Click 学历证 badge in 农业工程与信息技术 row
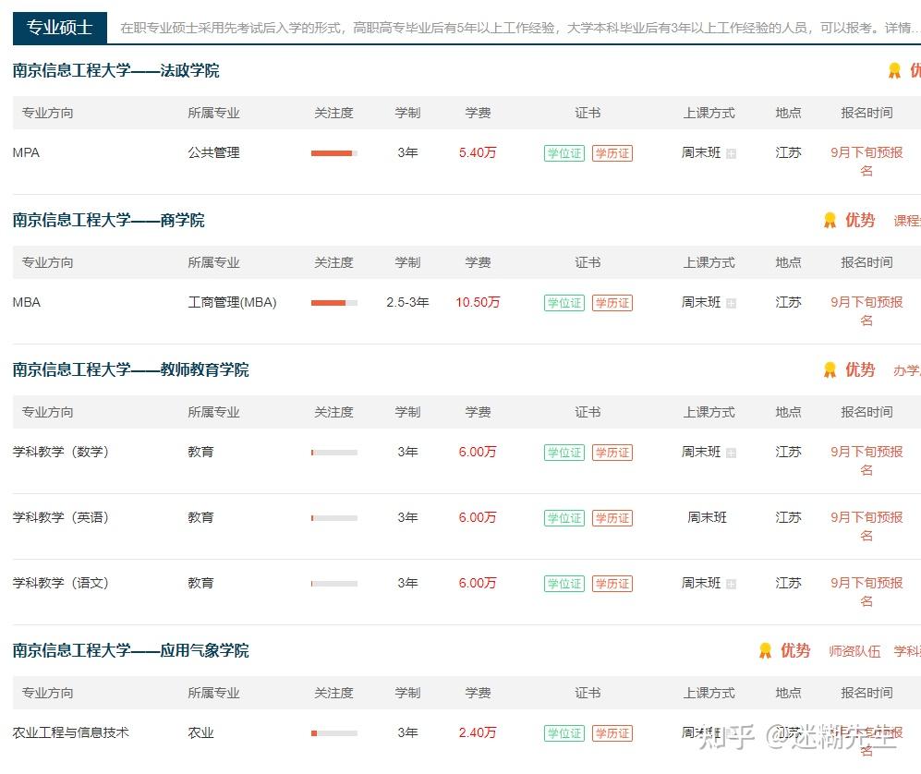Viewport: 921px width, 774px height. click(x=612, y=733)
